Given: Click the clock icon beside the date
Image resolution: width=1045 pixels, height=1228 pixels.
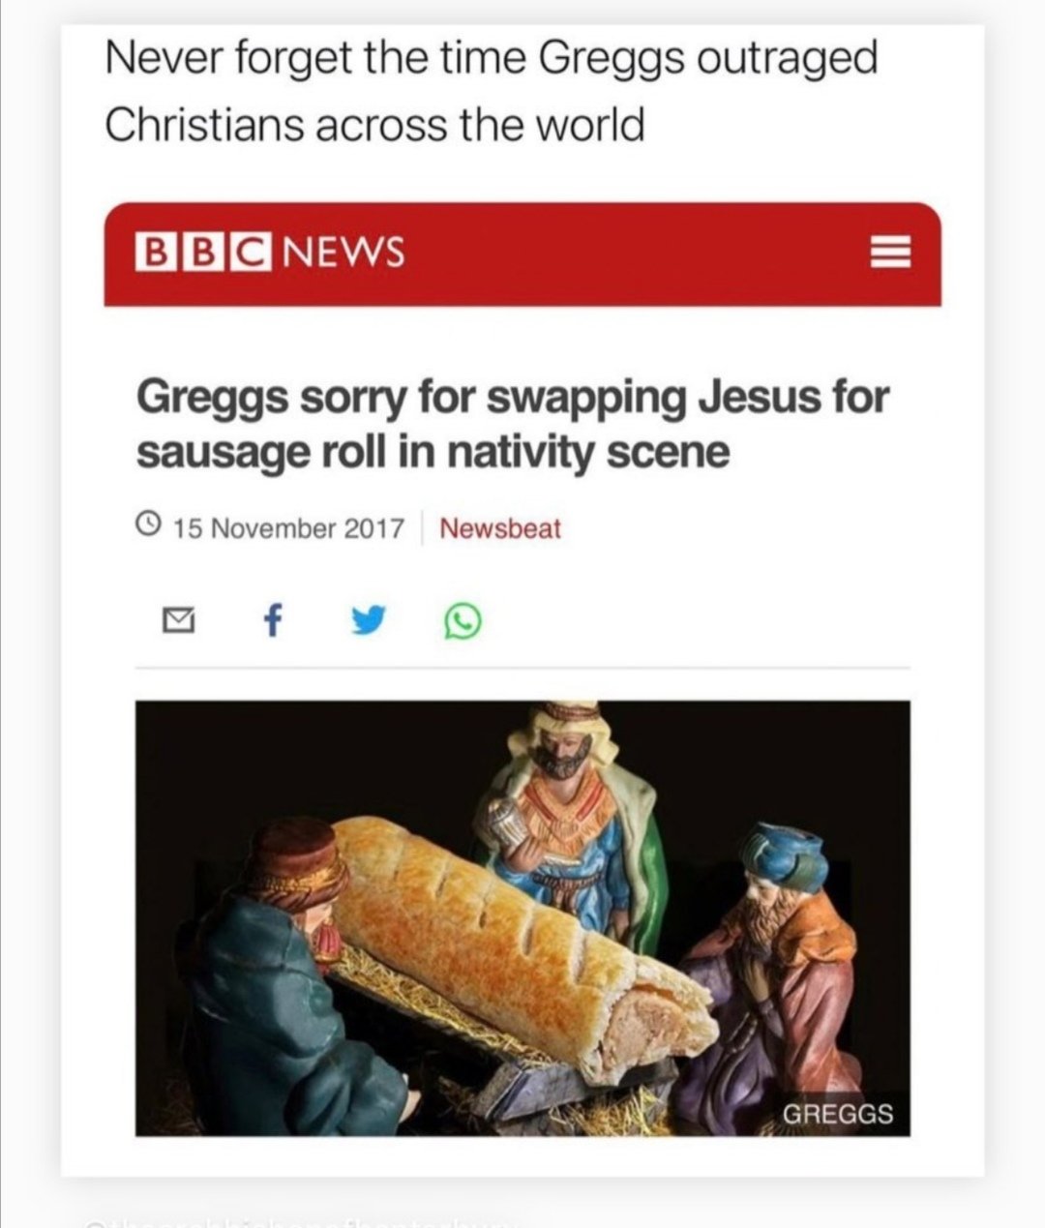Looking at the screenshot, I should pos(148,527).
